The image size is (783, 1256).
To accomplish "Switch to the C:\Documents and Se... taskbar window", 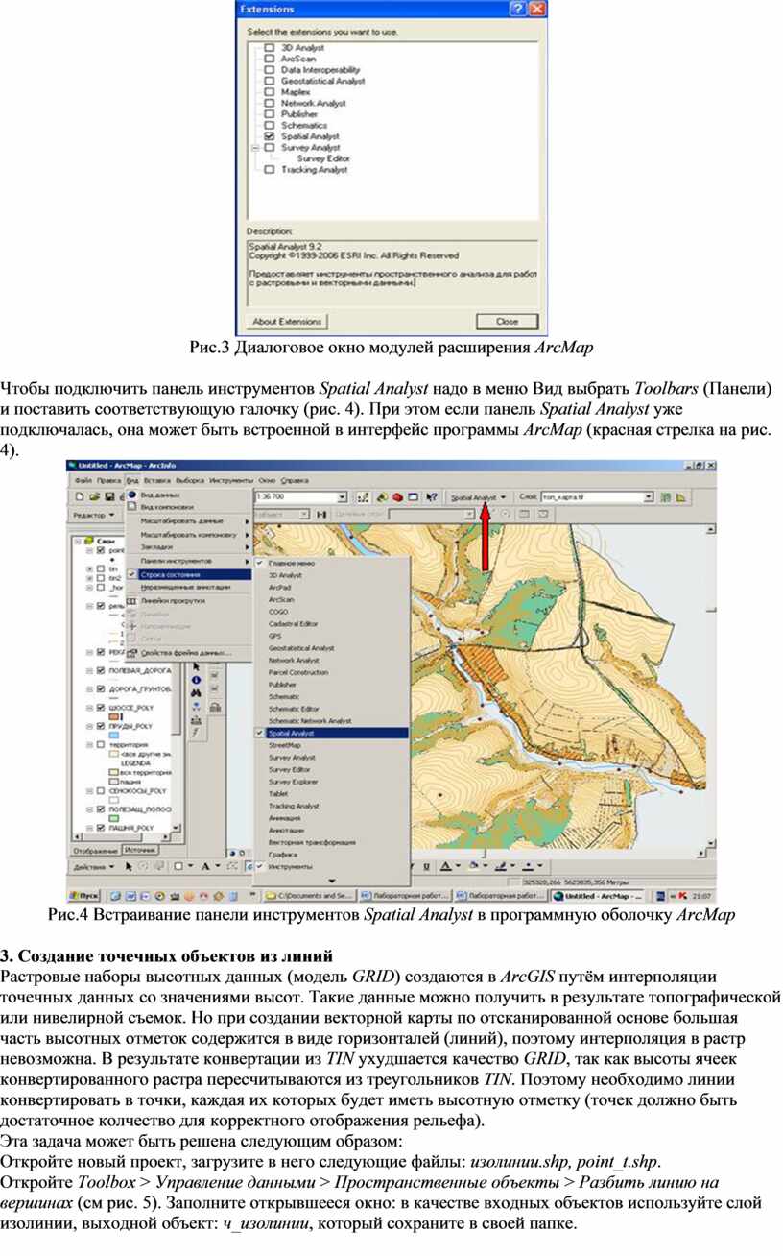I will 311,895.
